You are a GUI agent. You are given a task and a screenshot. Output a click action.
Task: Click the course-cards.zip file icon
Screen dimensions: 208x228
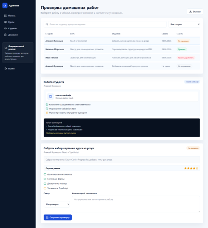[50, 97]
